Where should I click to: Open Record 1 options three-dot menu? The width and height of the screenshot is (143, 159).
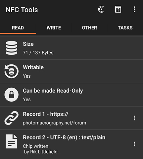(x=134, y=118)
